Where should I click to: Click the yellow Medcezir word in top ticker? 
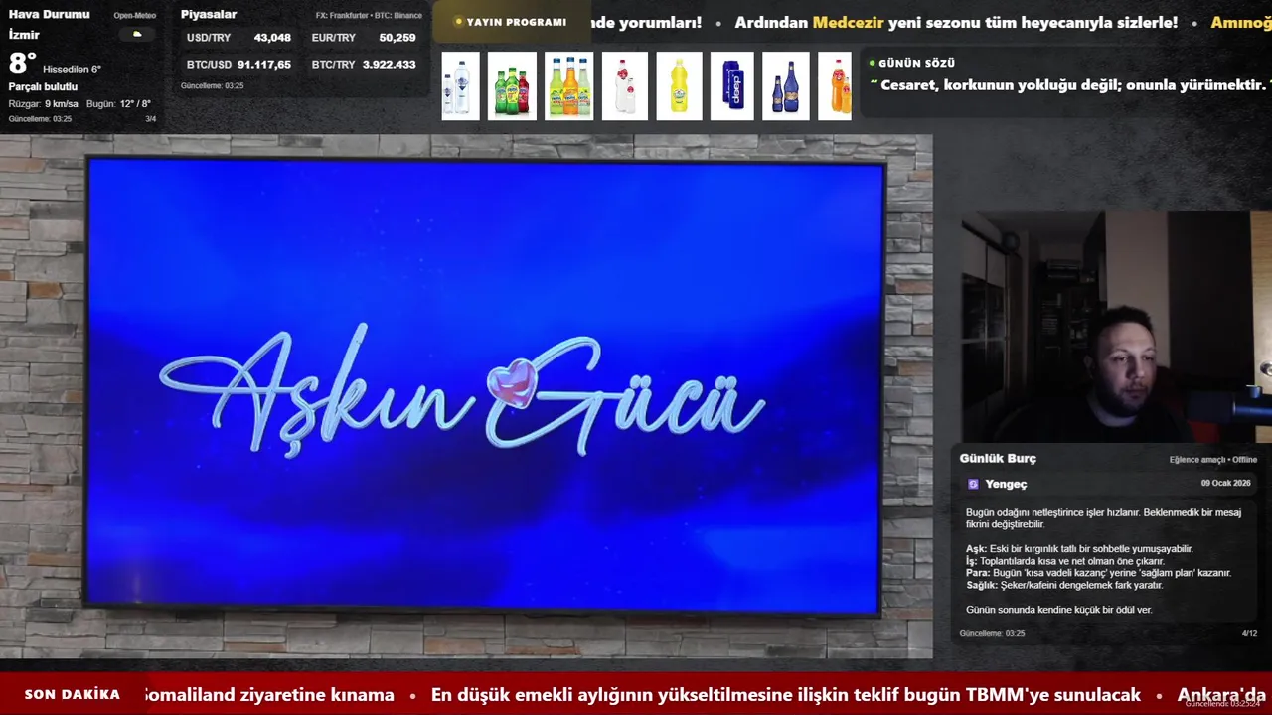[848, 22]
